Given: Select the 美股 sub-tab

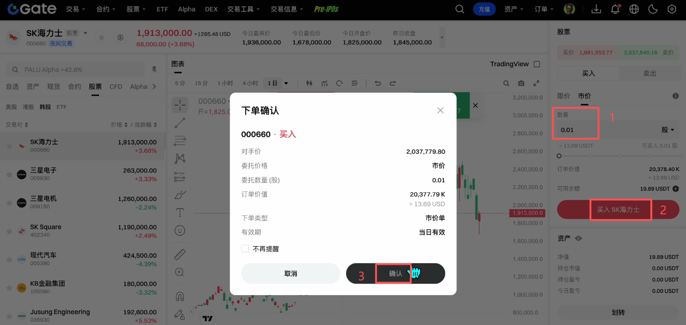Looking at the screenshot, I should click(11, 107).
